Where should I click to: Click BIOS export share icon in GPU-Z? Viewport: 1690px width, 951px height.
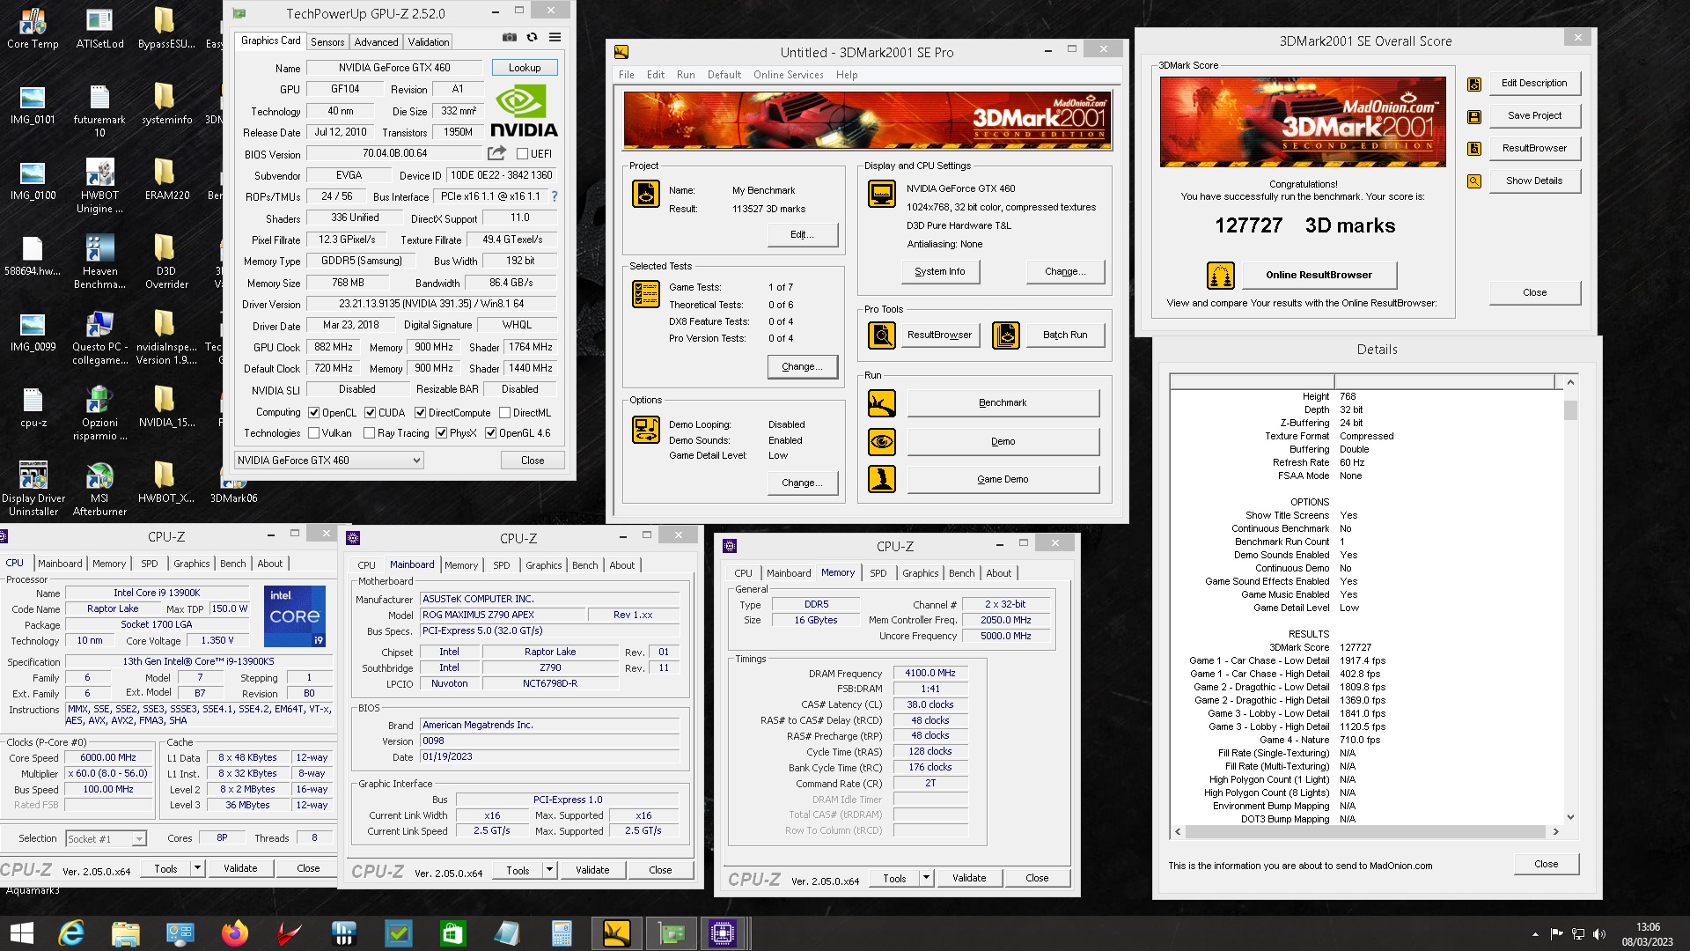497,153
